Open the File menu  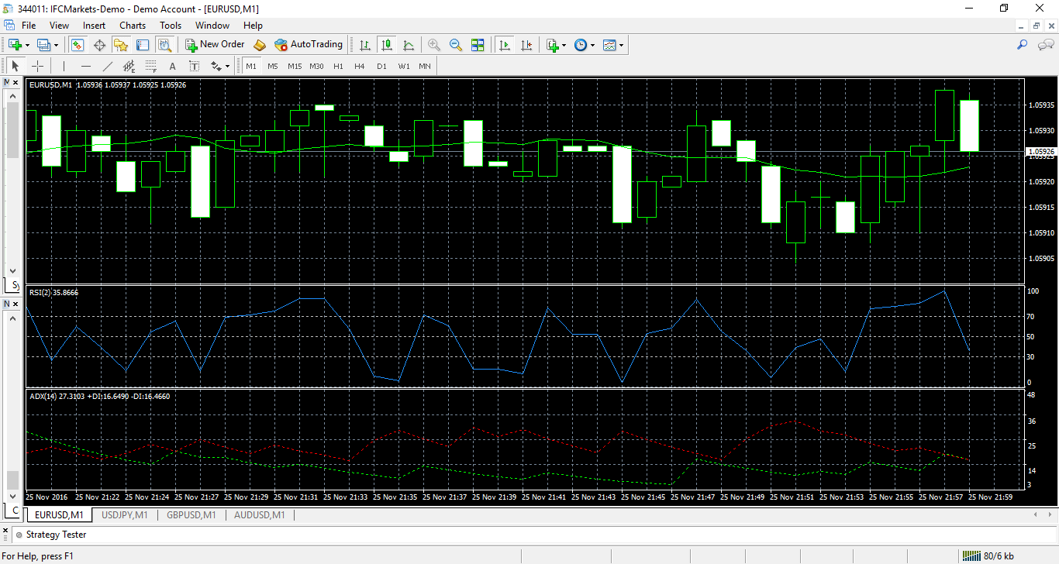point(29,26)
